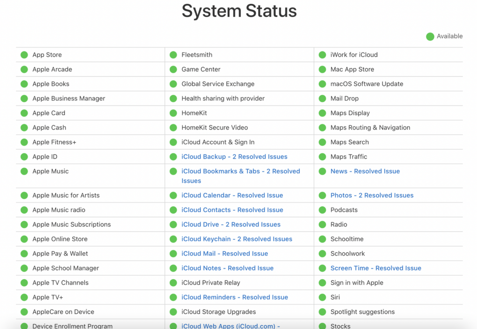Image resolution: width=477 pixels, height=329 pixels.
Task: Click the green dot beside Apple Music radio
Action: (x=24, y=210)
